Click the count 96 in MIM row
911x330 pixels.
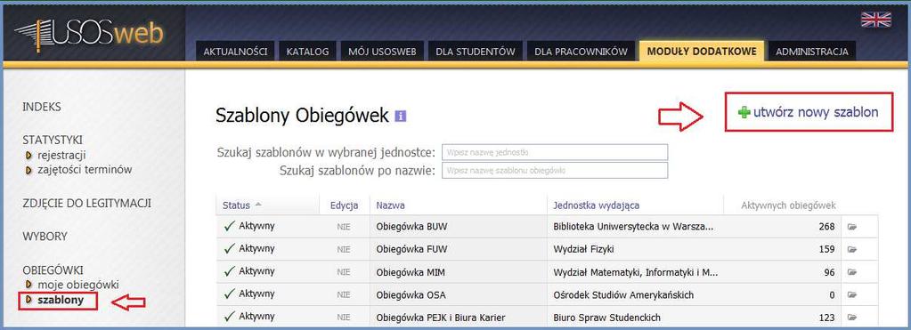coord(830,272)
